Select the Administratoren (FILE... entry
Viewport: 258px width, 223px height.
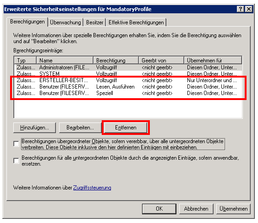(x=128, y=67)
